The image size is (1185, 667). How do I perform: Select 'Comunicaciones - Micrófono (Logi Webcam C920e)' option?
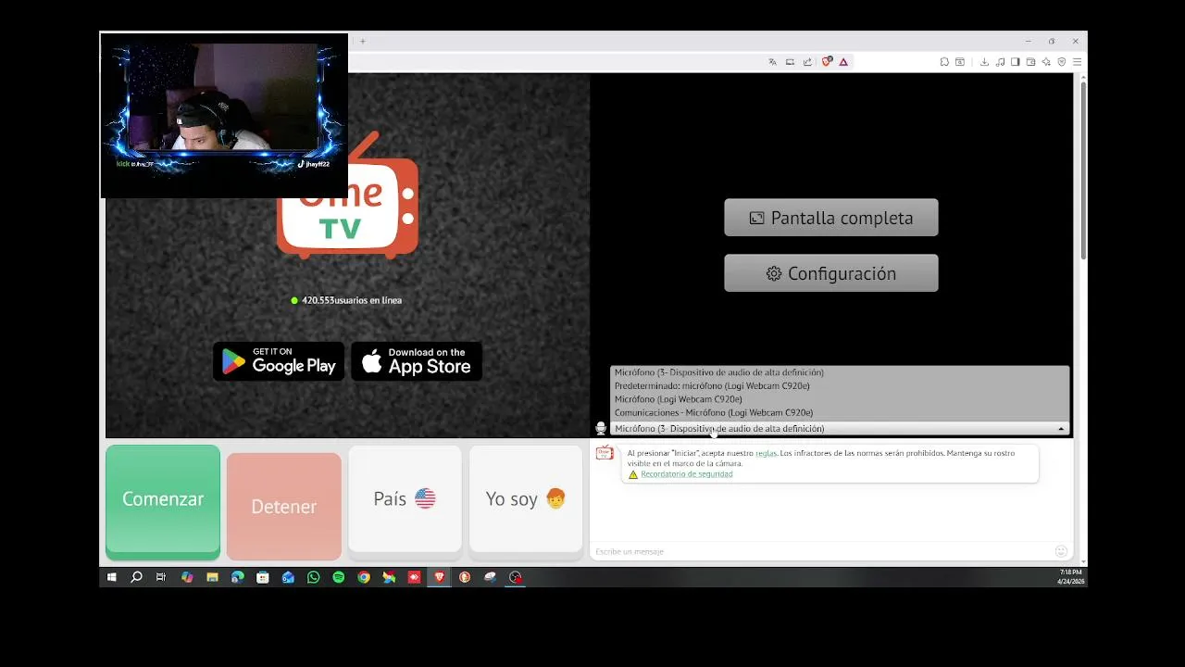coord(840,412)
